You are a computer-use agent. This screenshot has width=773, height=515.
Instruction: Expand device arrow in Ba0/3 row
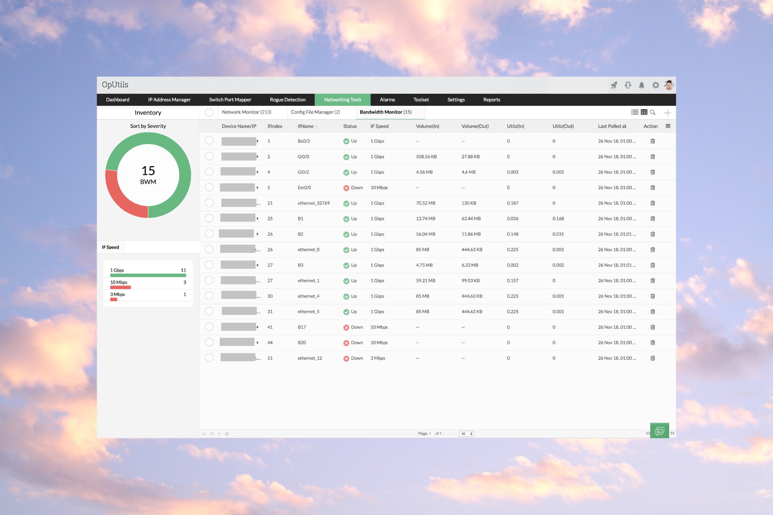click(258, 141)
